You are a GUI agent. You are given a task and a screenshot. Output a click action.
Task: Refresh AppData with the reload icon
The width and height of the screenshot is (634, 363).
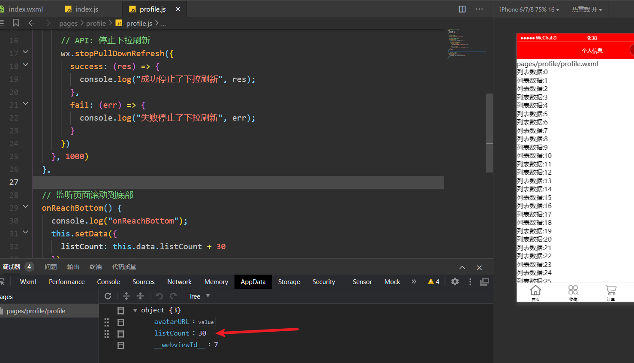pos(108,296)
